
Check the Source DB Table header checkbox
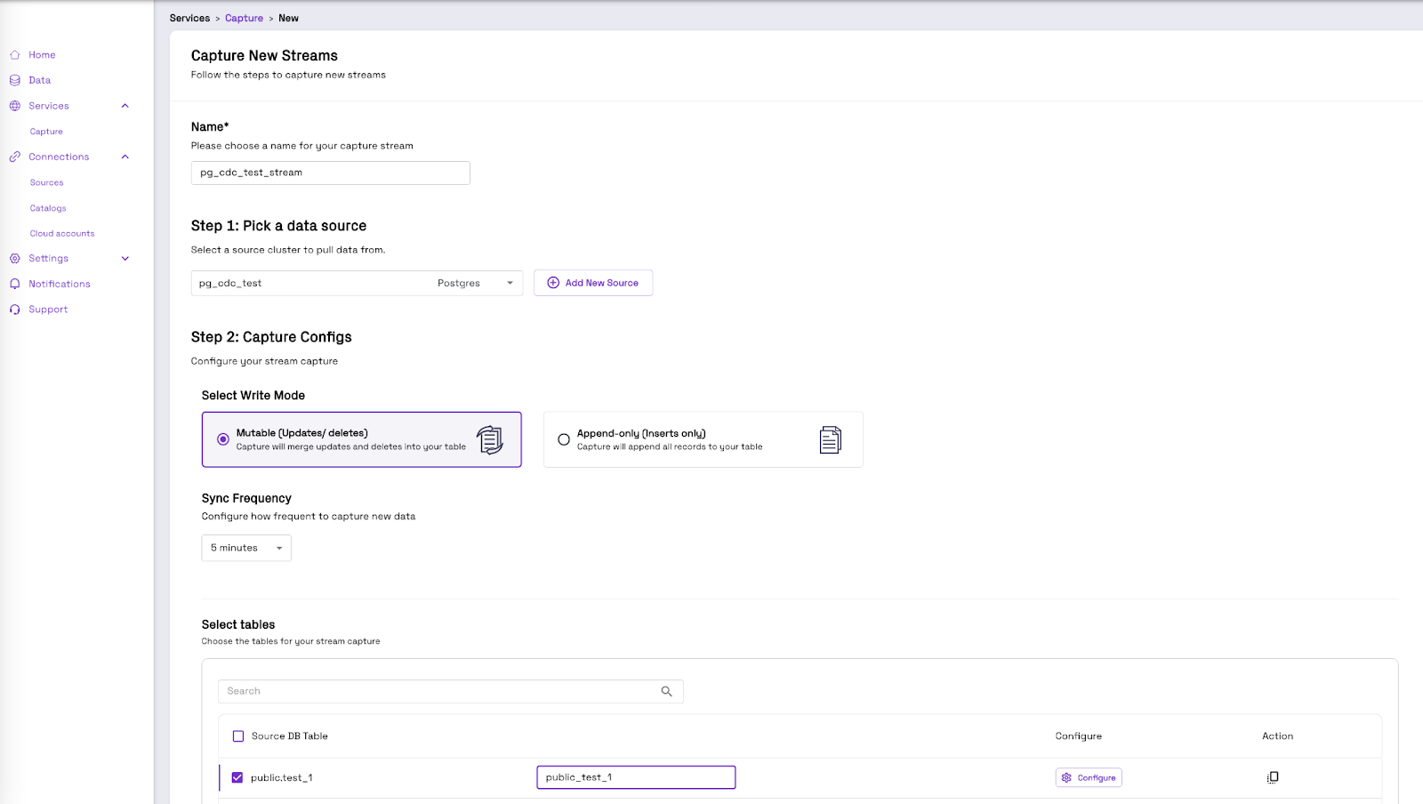[238, 736]
